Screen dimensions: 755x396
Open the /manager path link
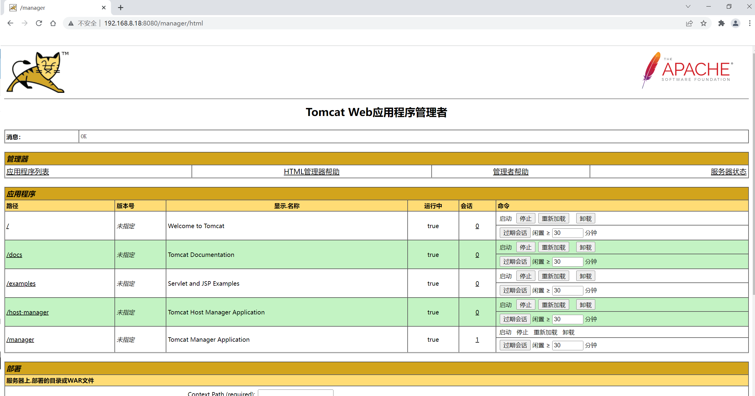[20, 340]
